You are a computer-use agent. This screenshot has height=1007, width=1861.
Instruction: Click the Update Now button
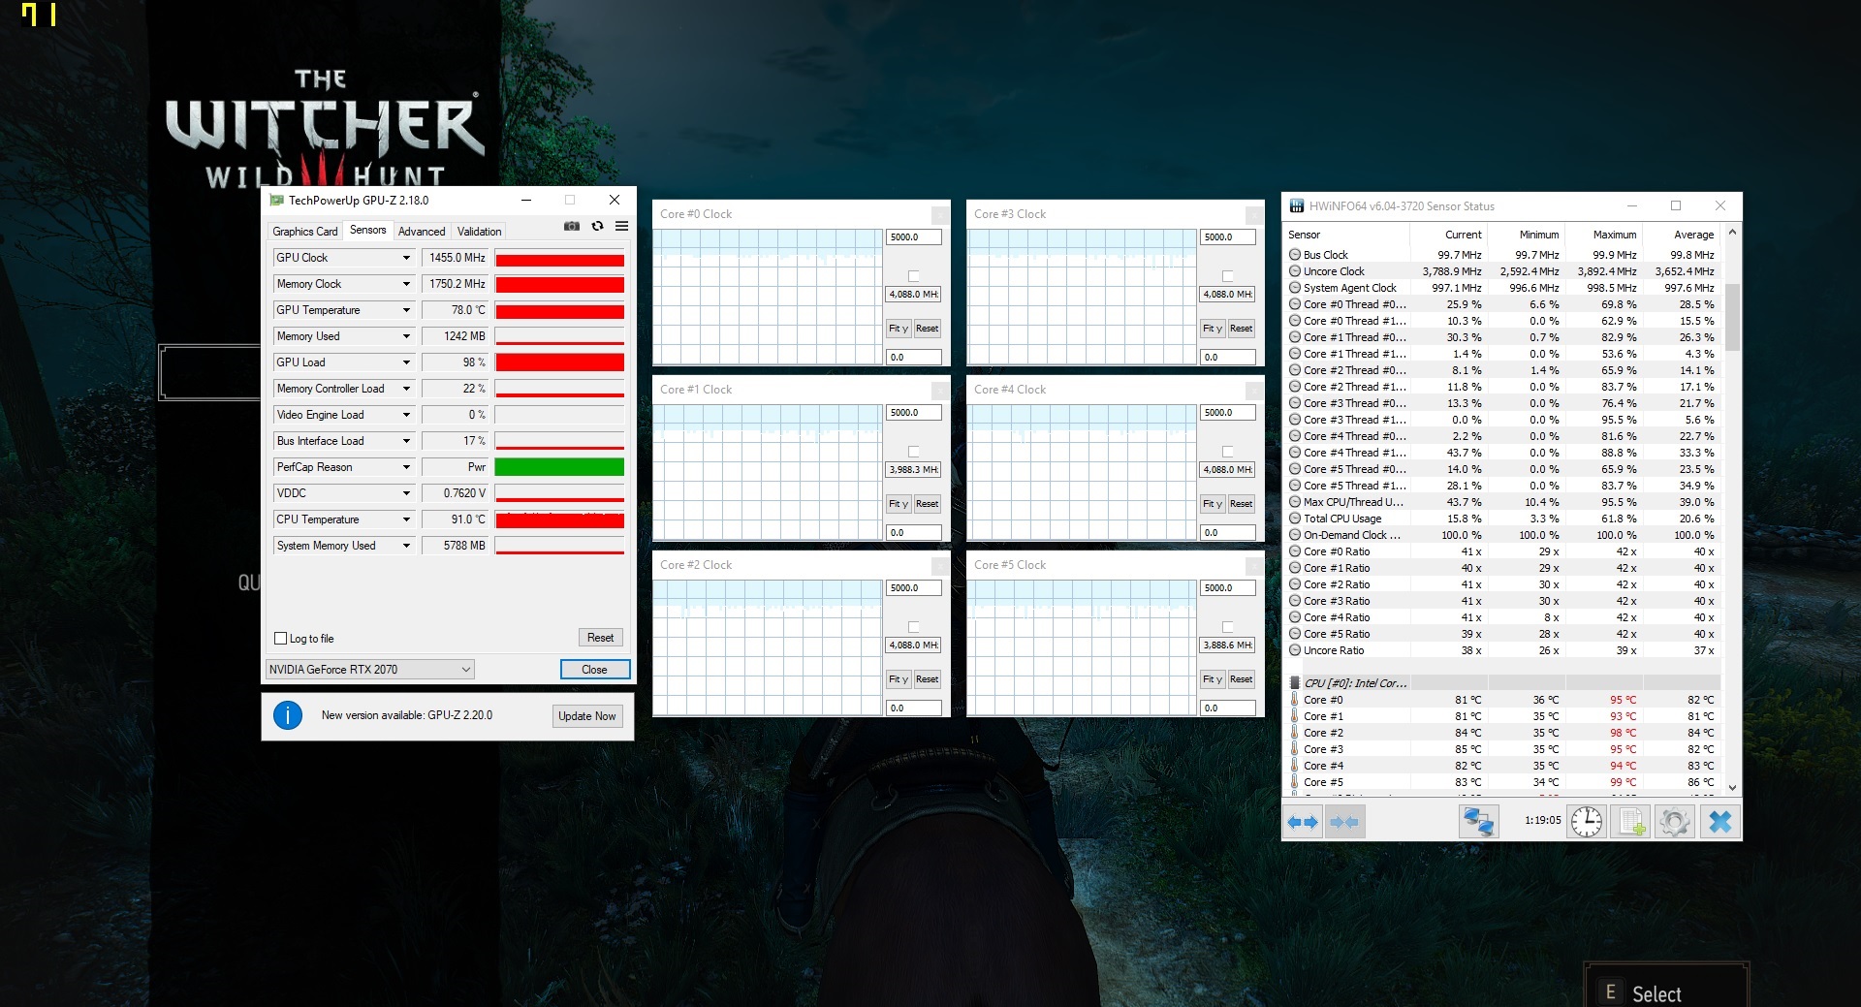click(x=586, y=716)
